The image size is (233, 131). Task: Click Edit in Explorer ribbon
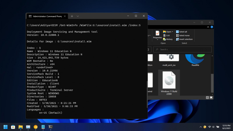pos(167,35)
